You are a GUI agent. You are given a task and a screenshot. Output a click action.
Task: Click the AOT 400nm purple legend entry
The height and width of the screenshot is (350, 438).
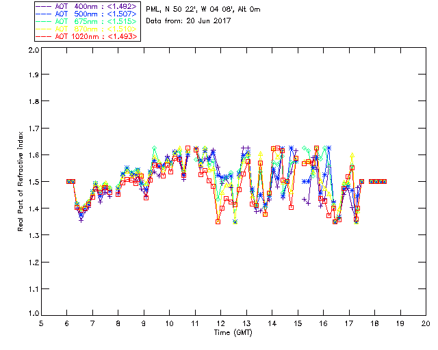tap(87, 7)
